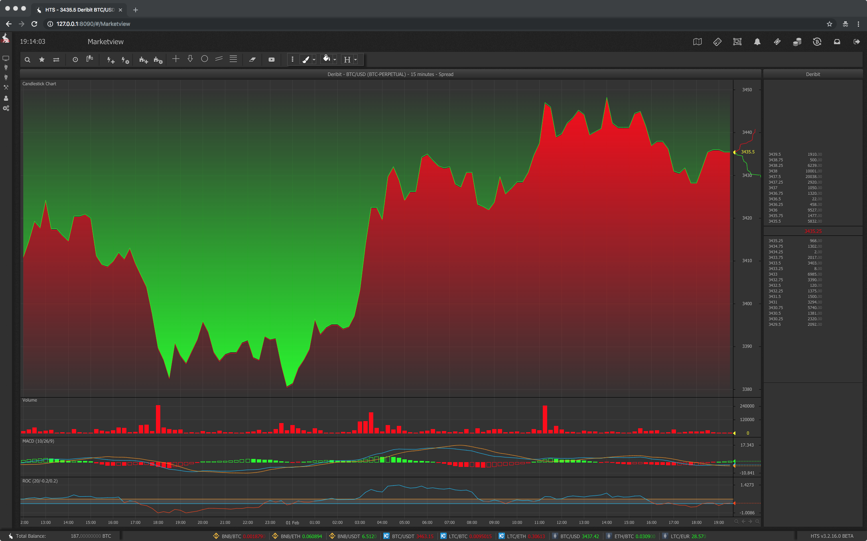The image size is (867, 541).
Task: Click the rabbit BETA logo
Action: click(x=6, y=38)
